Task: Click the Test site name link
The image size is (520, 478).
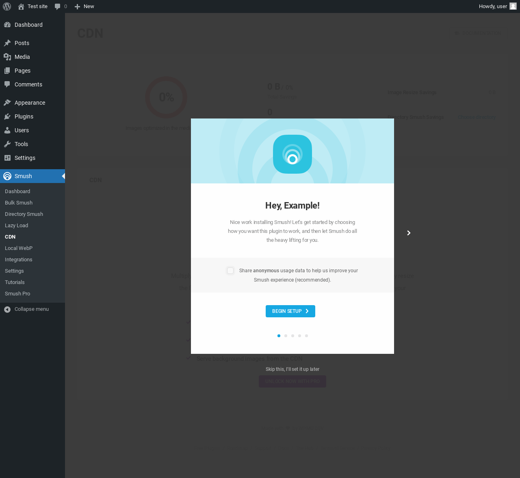Action: [x=37, y=6]
